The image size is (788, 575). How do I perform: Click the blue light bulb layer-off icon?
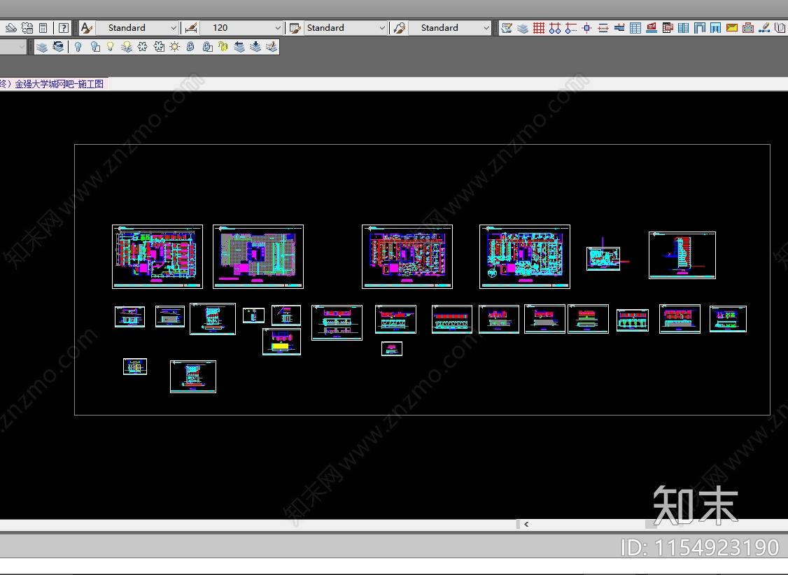pyautogui.click(x=78, y=47)
